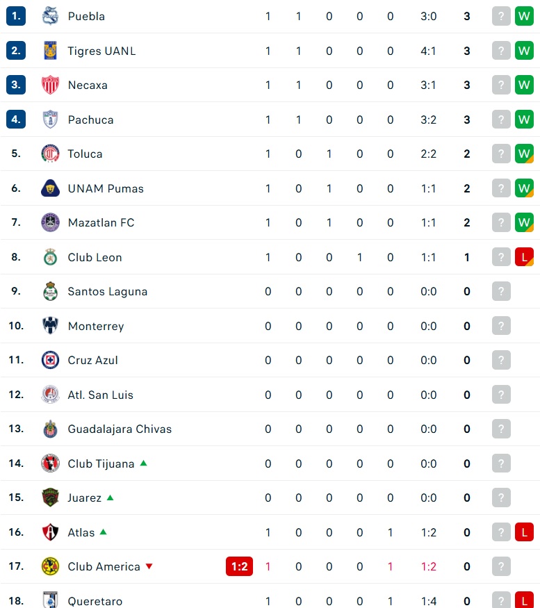Click the Monterrey team crest

pos(50,325)
